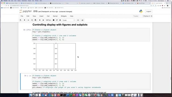Click the In [37] prompt label
This screenshot has height=97, width=172.
(27, 30)
